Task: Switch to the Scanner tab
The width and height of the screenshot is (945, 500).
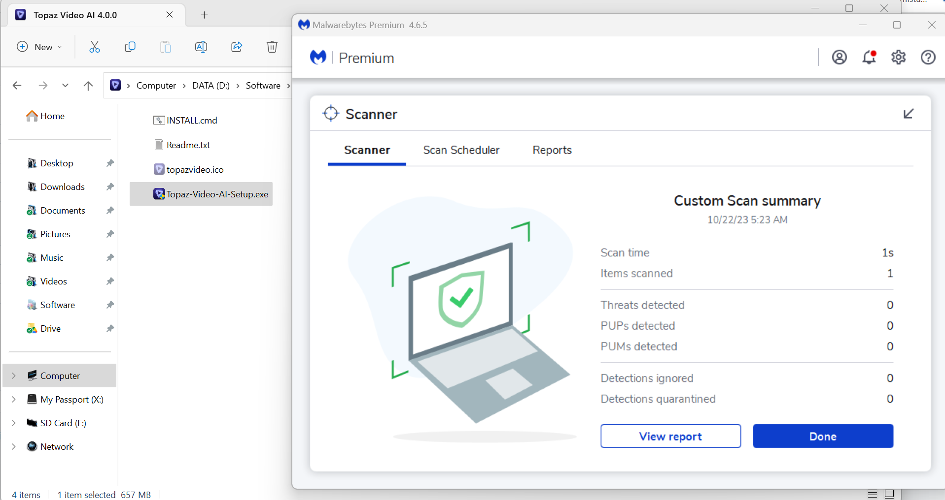Action: (367, 150)
